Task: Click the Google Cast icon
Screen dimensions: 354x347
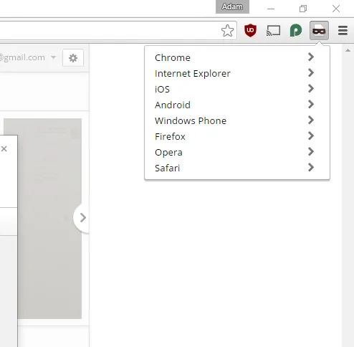Action: point(273,31)
